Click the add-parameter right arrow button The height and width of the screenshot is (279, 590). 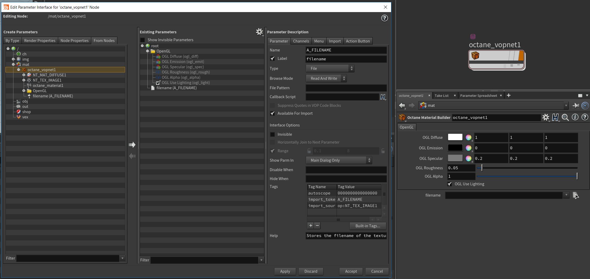click(x=132, y=145)
